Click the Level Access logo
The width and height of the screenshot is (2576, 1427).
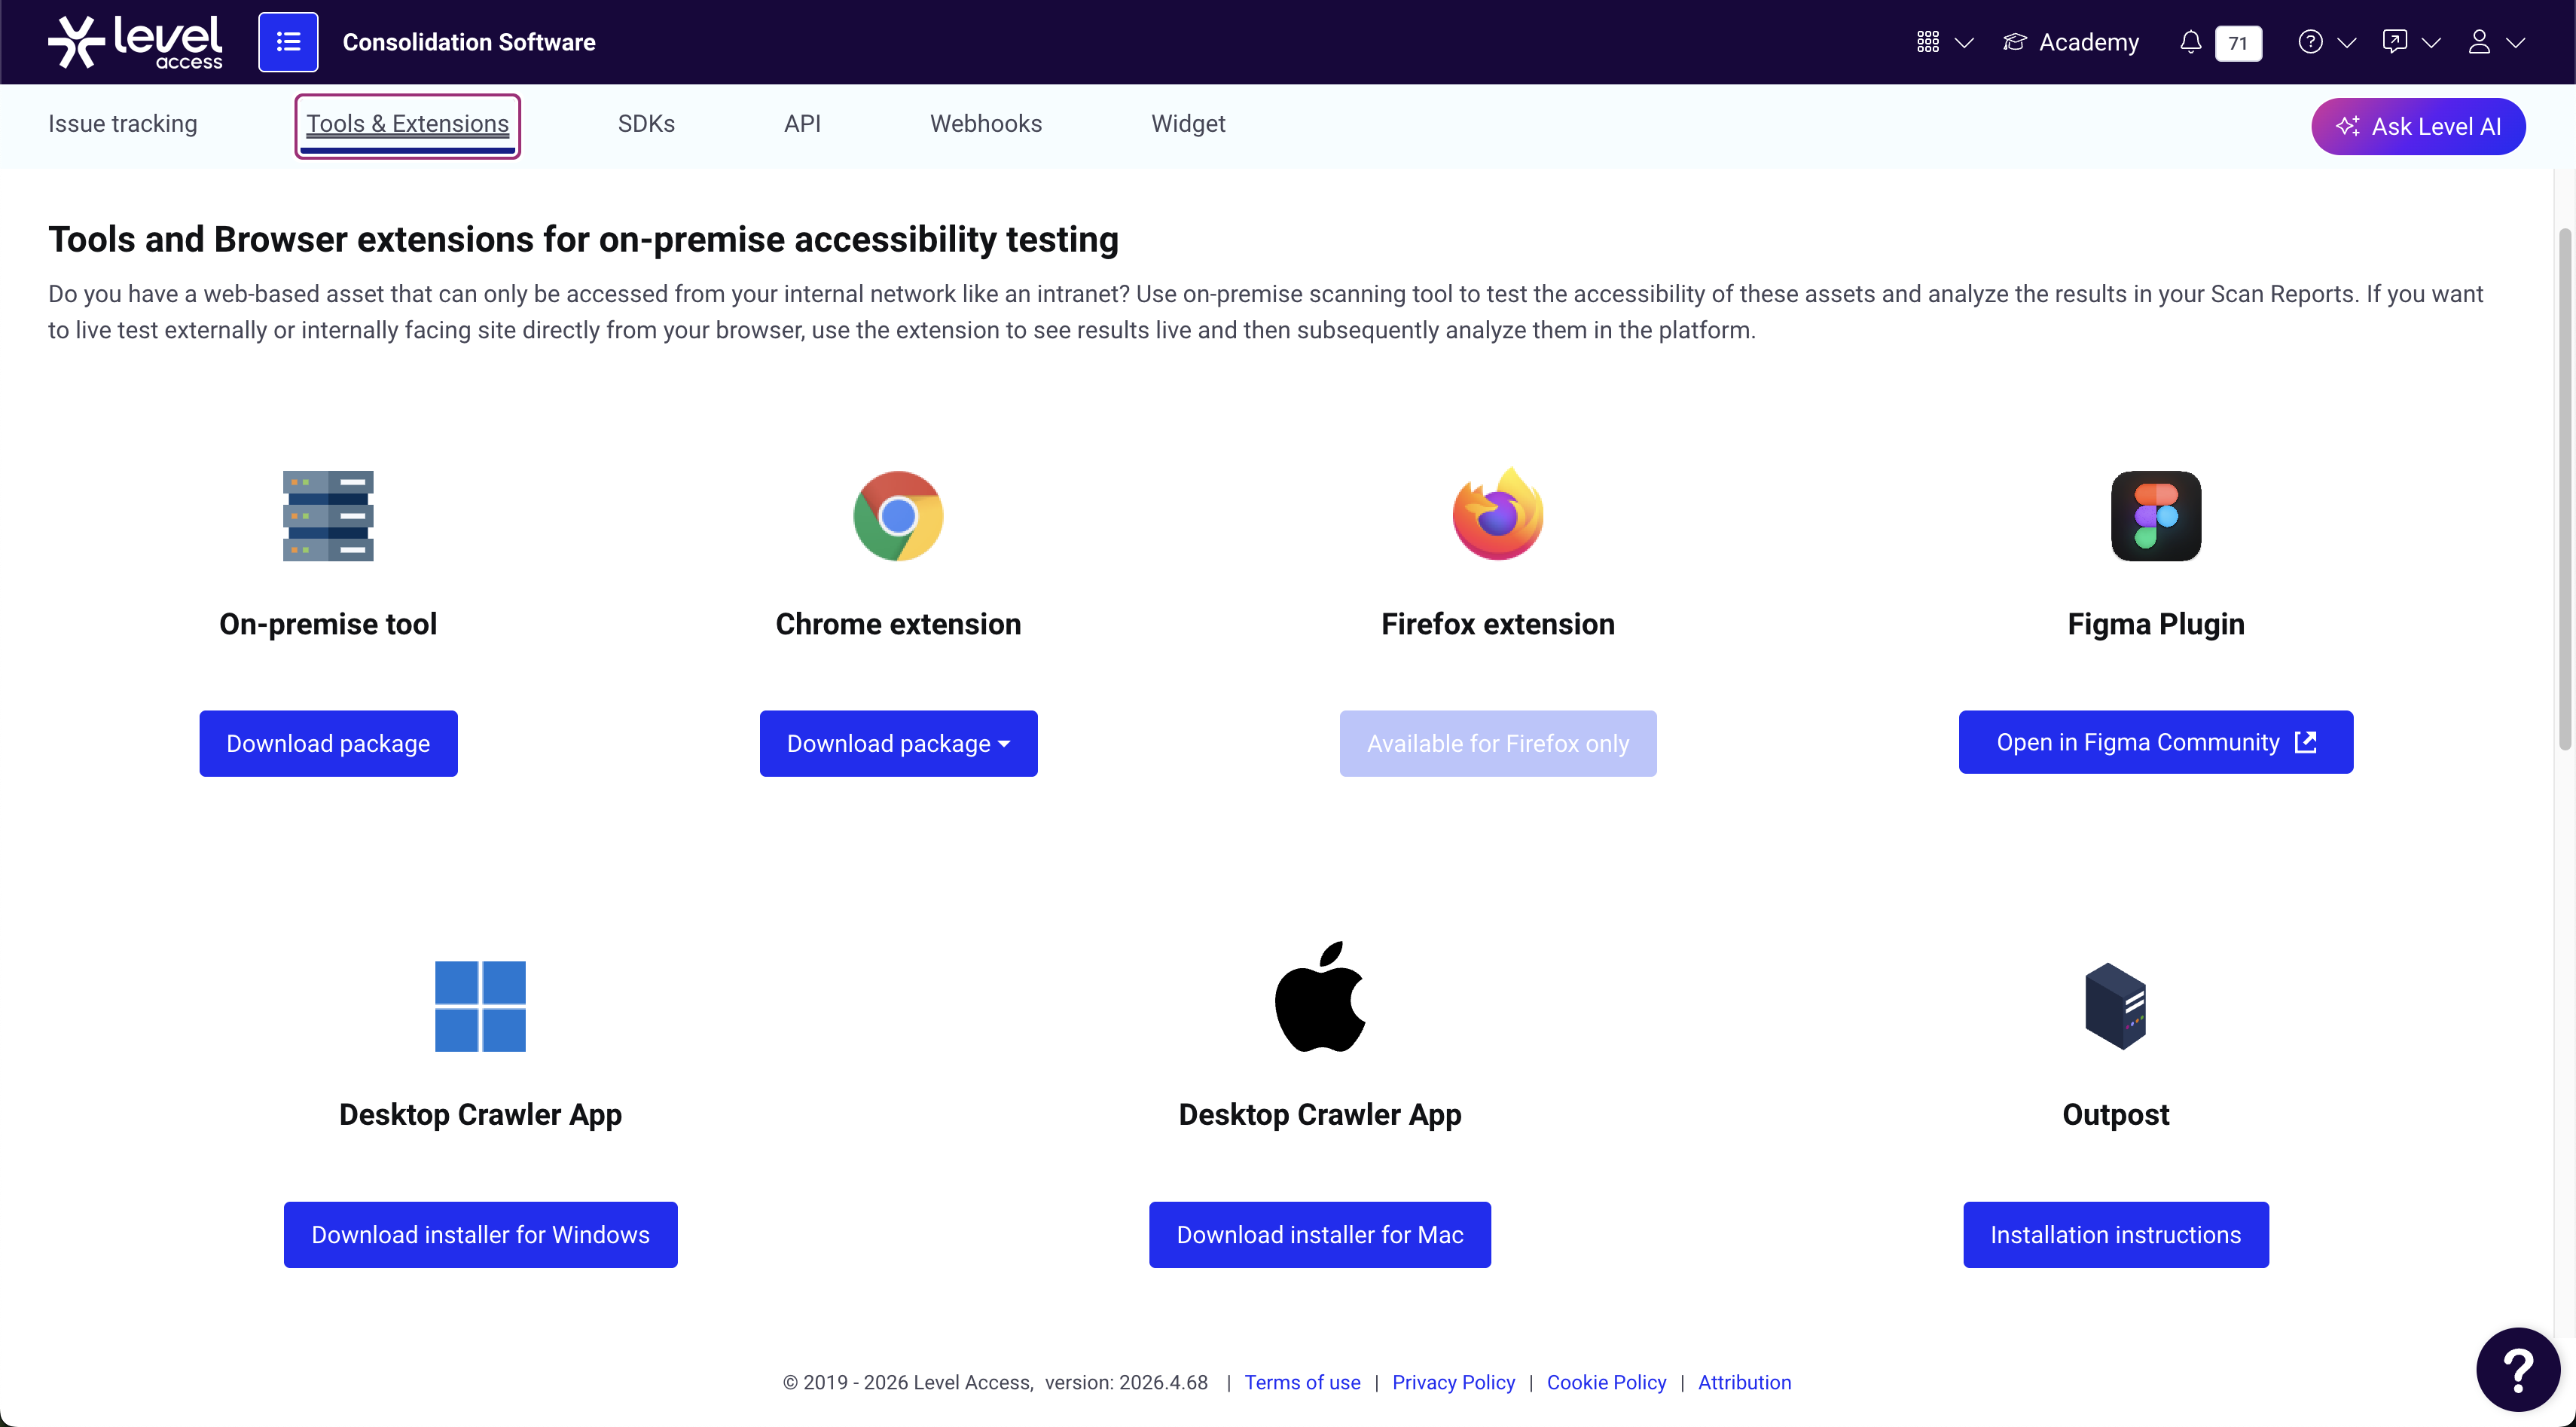[135, 42]
